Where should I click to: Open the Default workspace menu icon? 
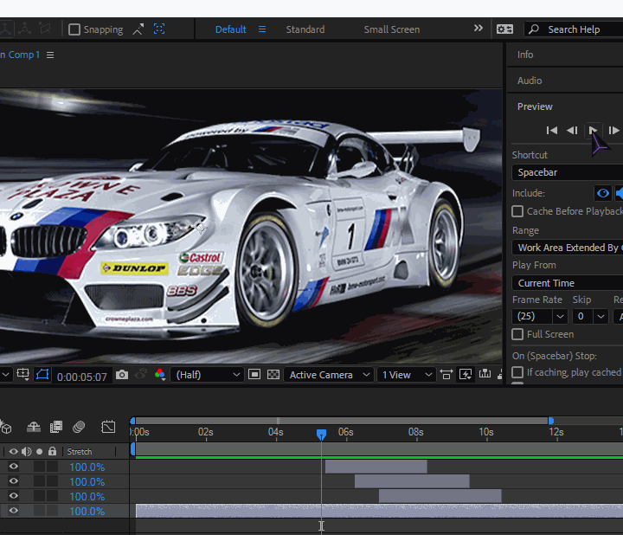pos(262,29)
